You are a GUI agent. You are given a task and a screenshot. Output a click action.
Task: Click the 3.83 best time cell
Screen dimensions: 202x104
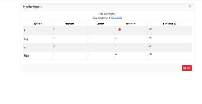point(169,31)
